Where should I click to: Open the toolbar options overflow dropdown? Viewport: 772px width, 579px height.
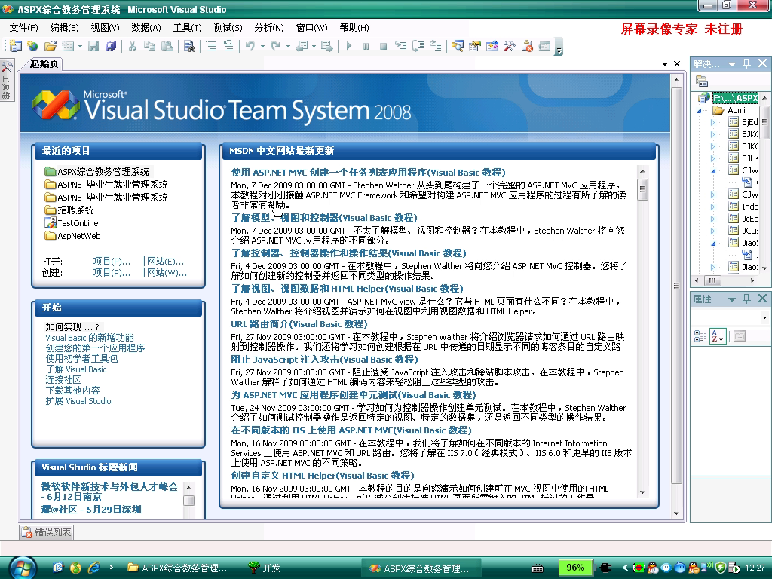point(559,47)
